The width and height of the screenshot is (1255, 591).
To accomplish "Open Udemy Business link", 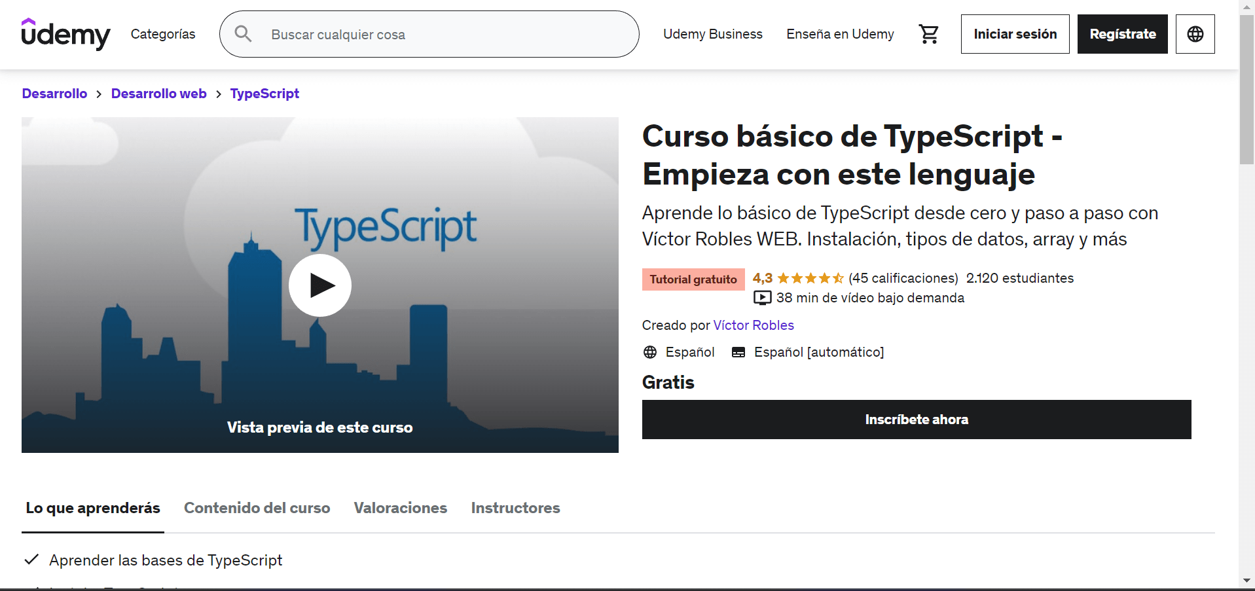I will pos(713,34).
